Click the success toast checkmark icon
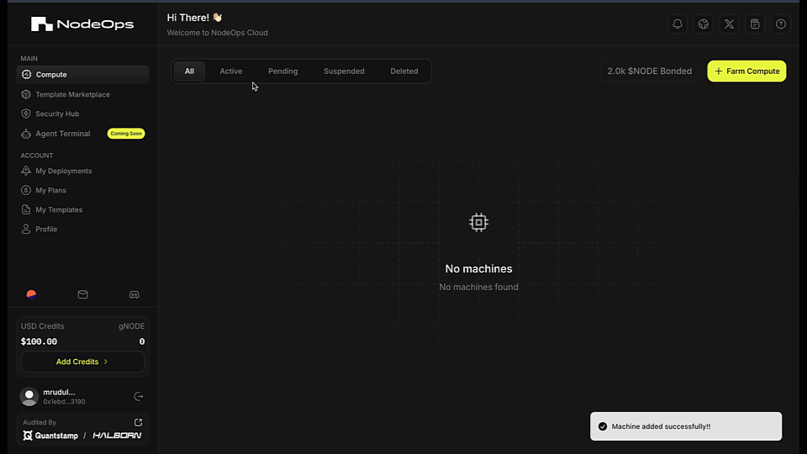The width and height of the screenshot is (807, 454). [x=603, y=426]
